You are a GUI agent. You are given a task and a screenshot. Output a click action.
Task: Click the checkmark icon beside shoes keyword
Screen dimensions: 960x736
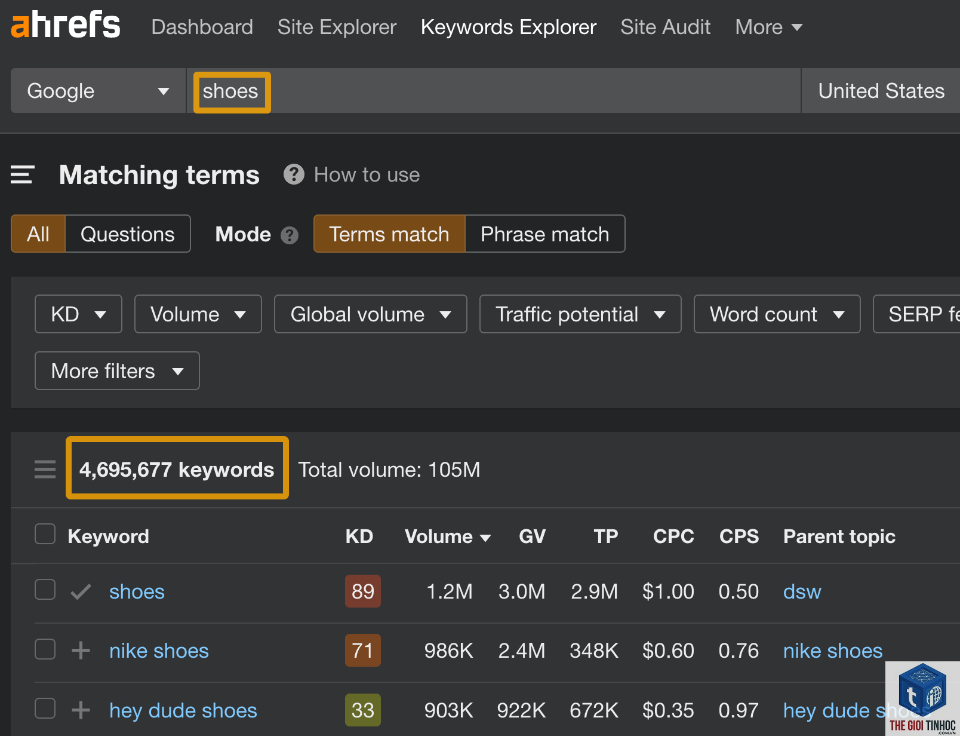click(81, 591)
